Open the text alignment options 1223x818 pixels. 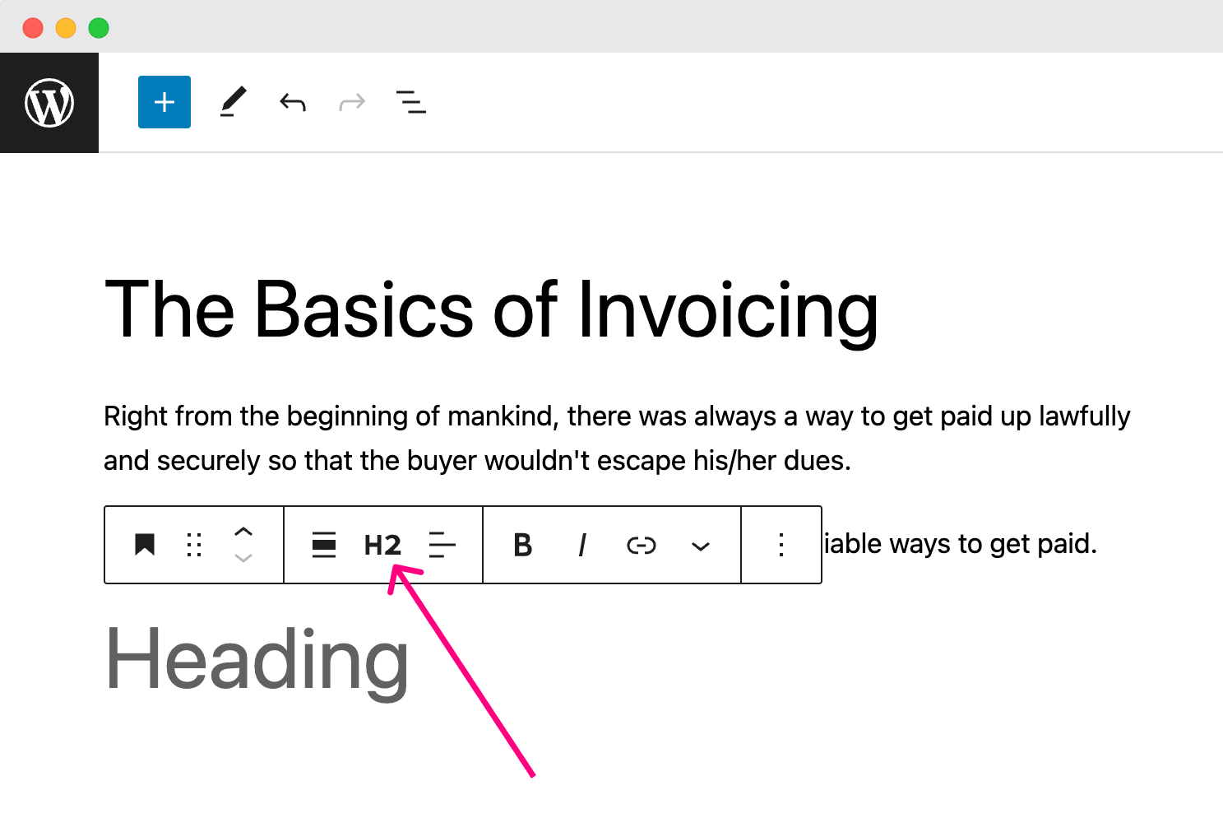[442, 545]
